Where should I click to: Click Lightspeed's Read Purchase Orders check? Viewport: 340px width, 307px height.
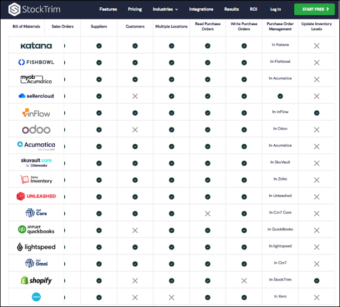(x=208, y=247)
